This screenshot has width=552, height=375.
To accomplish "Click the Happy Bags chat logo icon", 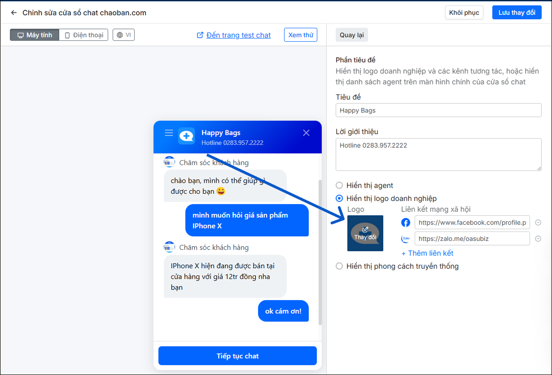I will (x=186, y=136).
